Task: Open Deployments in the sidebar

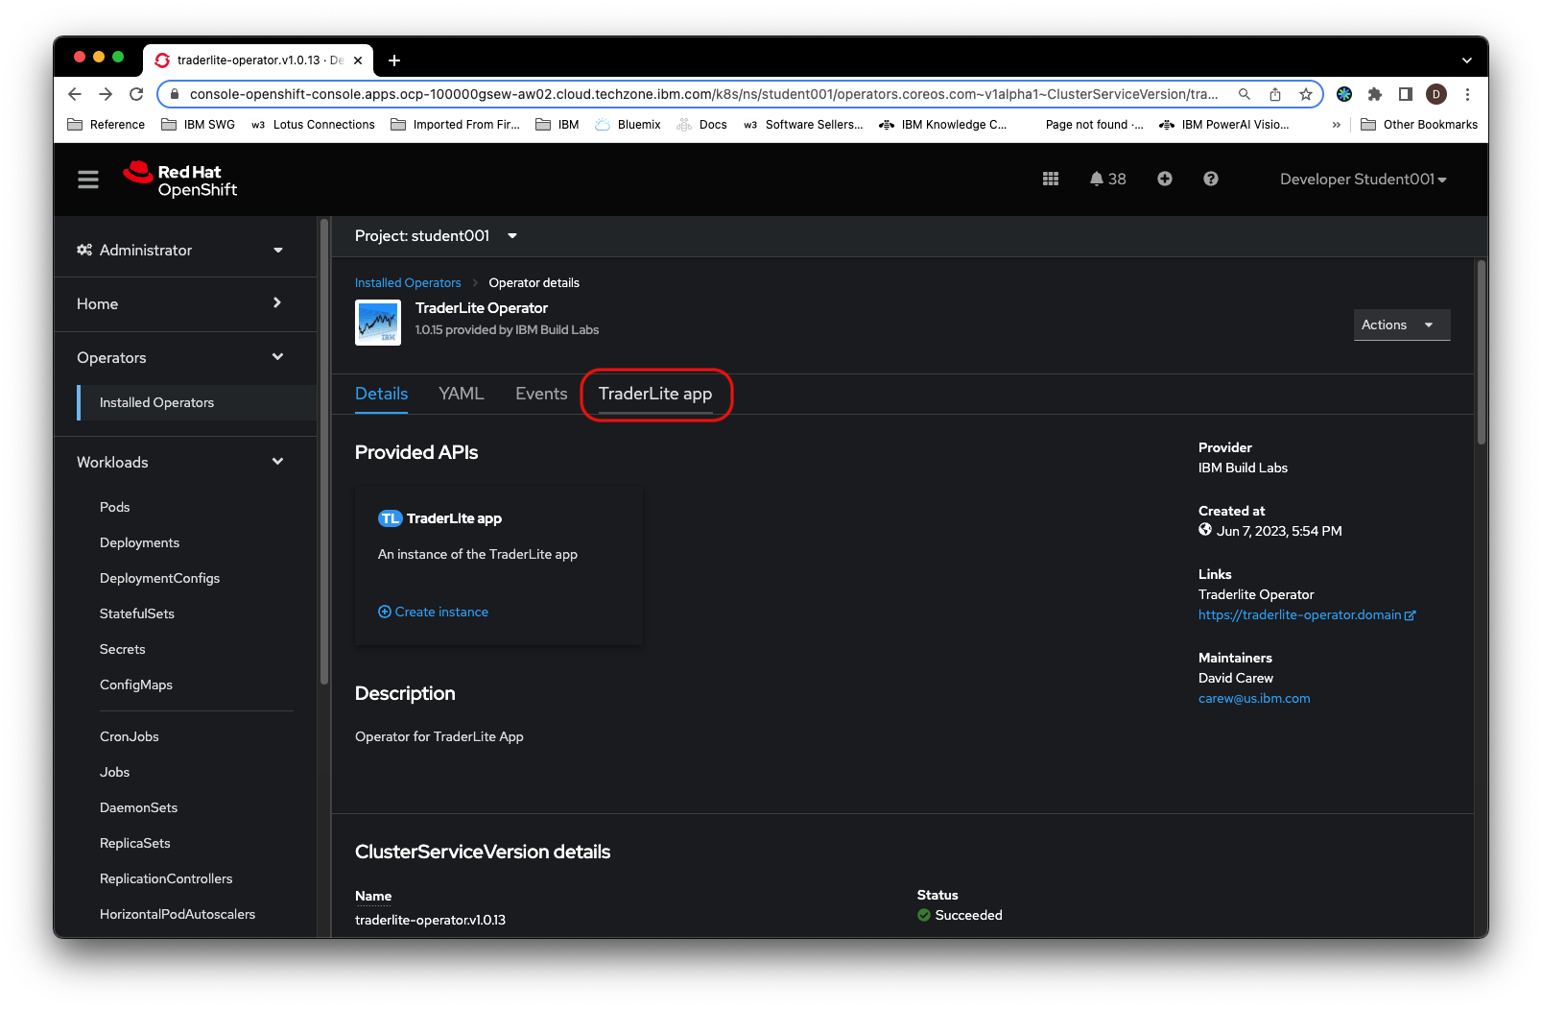Action: click(x=139, y=542)
